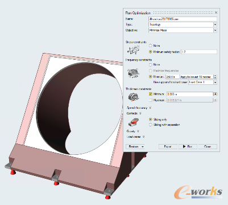Expand the Speed/Accuracy section

150,108
